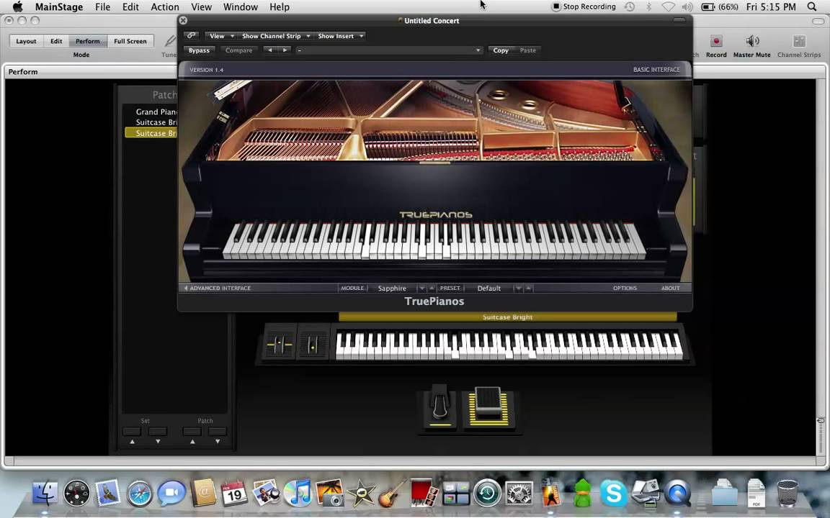830x518 pixels.
Task: Open QuickTime Player from the Dock
Action: coord(677,493)
